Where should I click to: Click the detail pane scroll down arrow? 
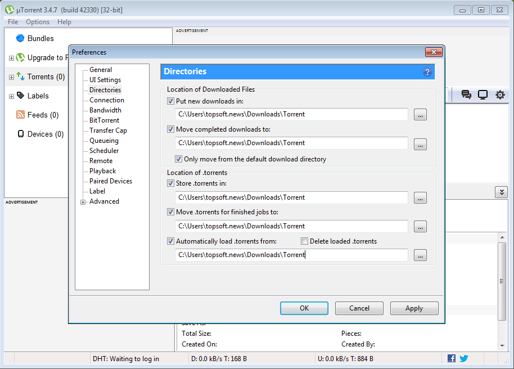[502, 346]
